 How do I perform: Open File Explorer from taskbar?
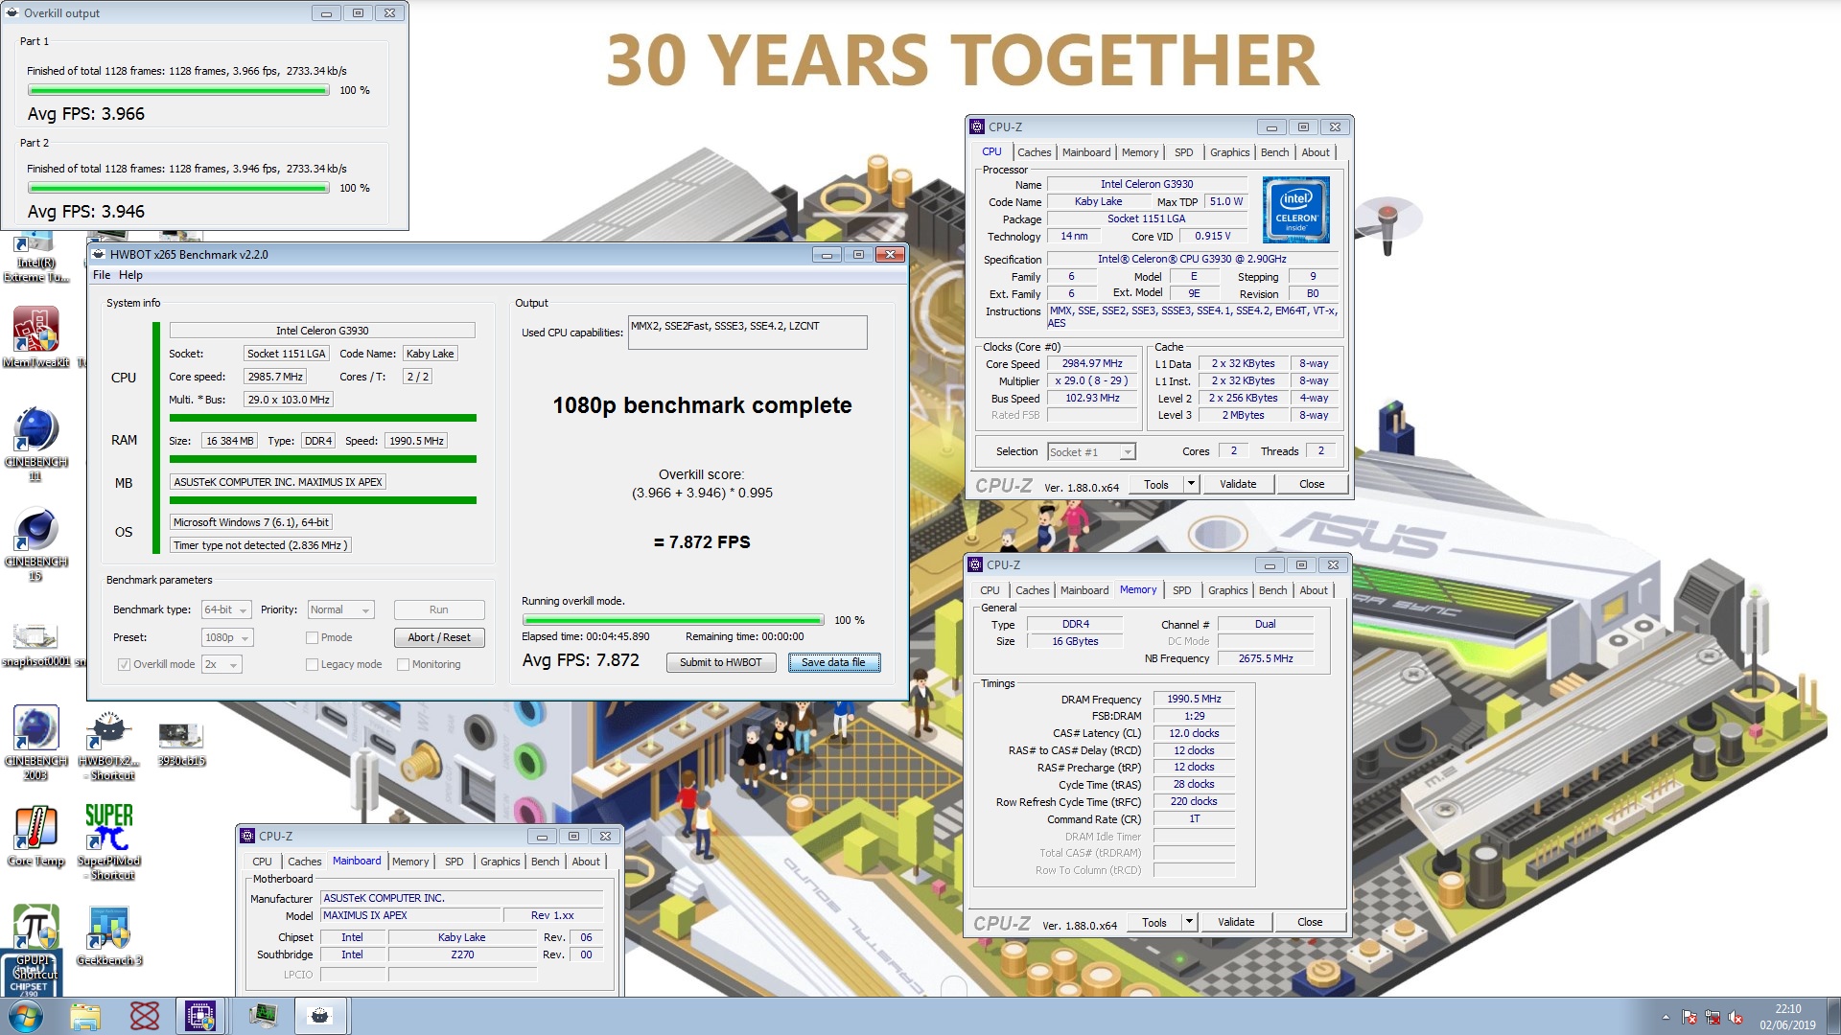coord(84,1016)
